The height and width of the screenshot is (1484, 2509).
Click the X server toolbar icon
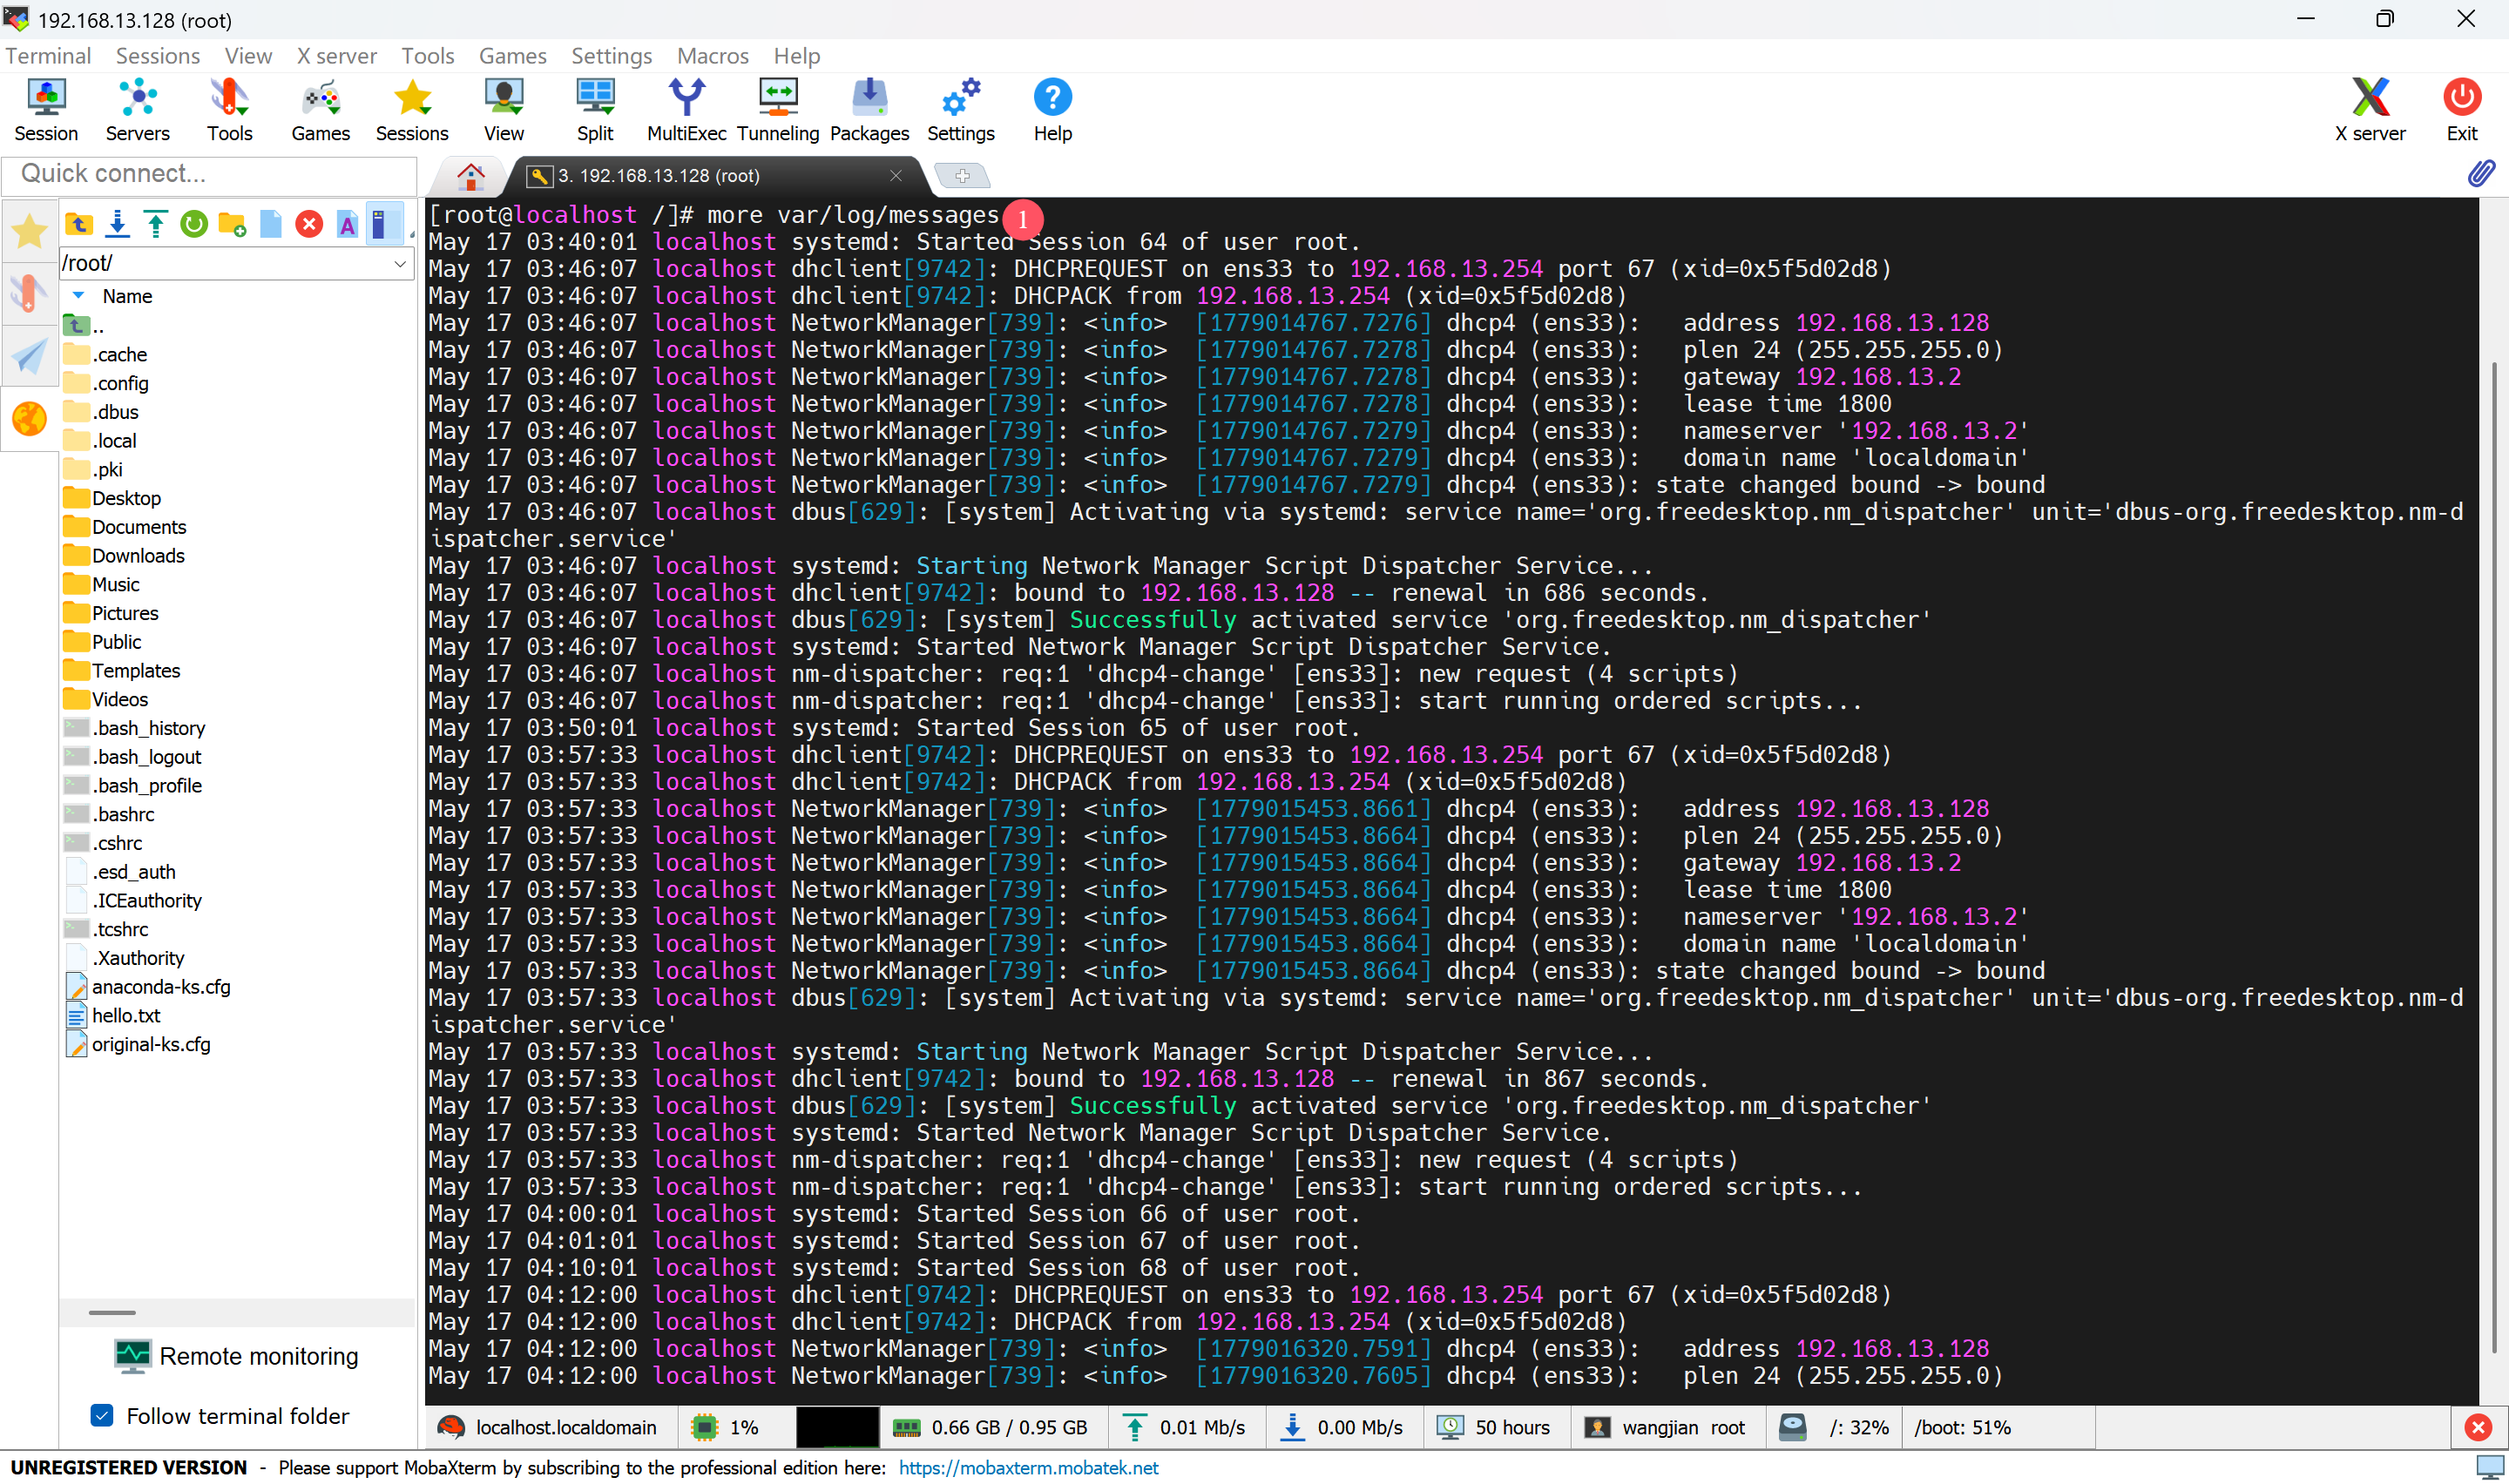tap(2370, 110)
